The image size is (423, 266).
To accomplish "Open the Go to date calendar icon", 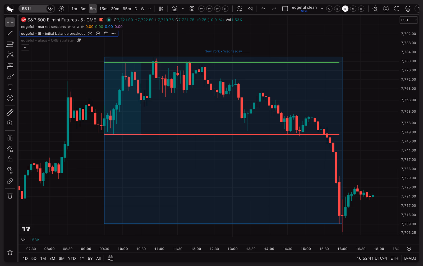I will click(110, 258).
